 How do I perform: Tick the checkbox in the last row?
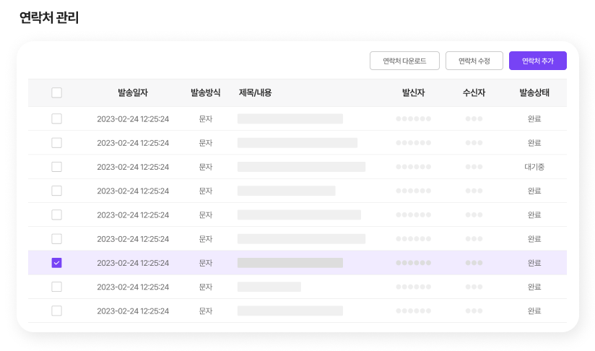pyautogui.click(x=57, y=311)
